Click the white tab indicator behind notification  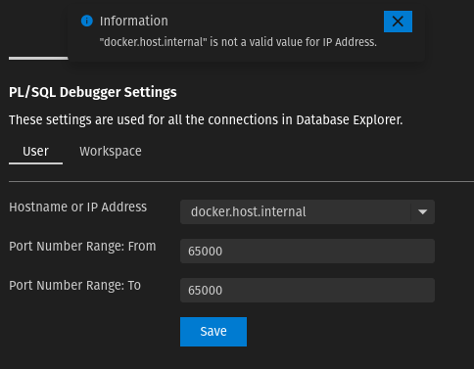tap(38, 59)
